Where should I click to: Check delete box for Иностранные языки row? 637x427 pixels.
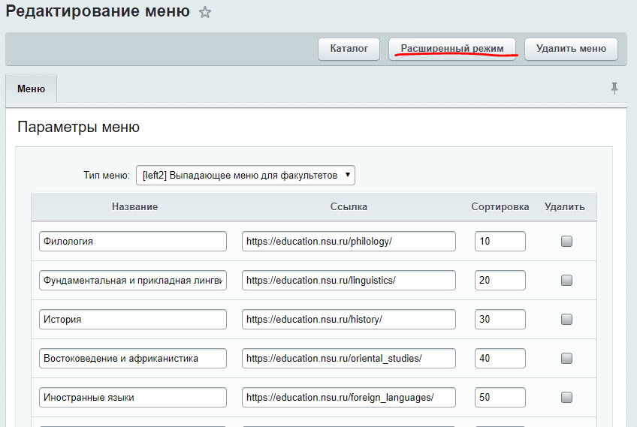pyautogui.click(x=566, y=397)
